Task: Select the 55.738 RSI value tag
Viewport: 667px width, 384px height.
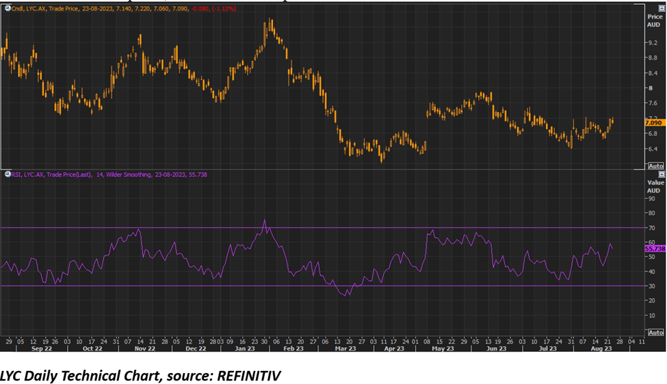Action: tap(655, 249)
